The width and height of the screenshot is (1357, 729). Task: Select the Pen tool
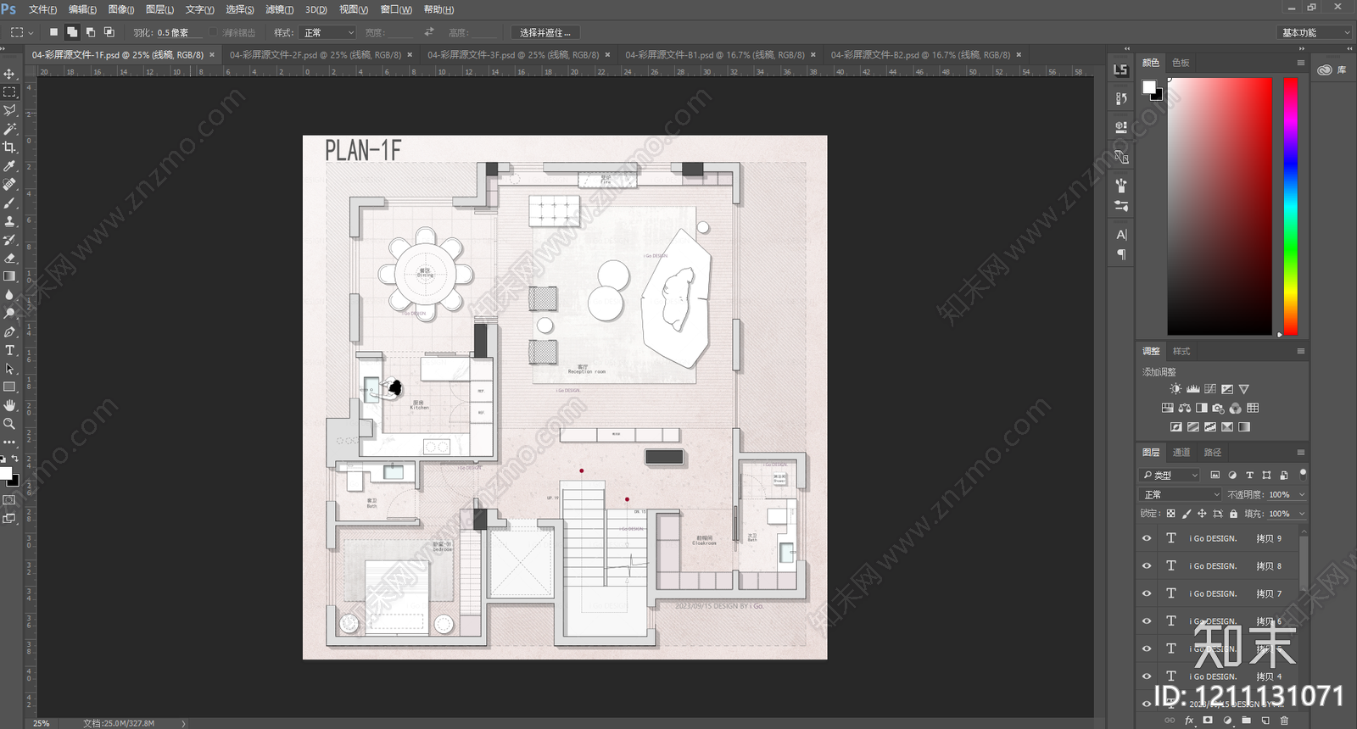pyautogui.click(x=9, y=331)
